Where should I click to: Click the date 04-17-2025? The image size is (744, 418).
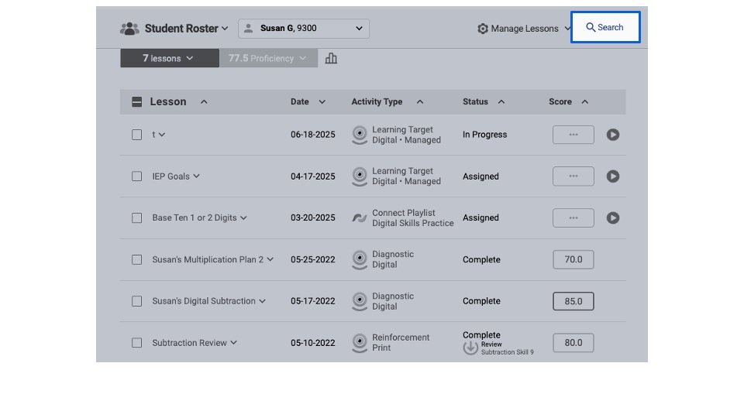[x=312, y=176]
